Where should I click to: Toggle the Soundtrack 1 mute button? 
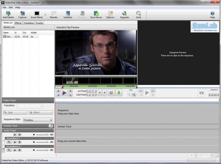pos(19,142)
